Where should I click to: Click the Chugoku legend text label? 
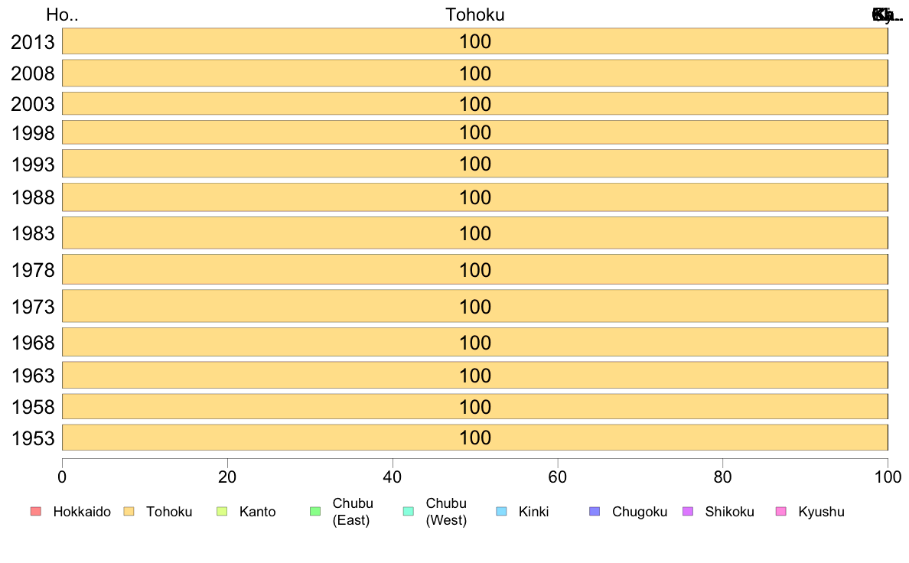pos(640,512)
